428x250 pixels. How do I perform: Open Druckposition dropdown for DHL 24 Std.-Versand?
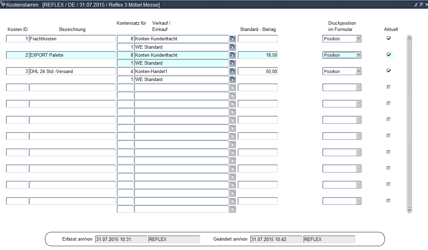(x=358, y=72)
